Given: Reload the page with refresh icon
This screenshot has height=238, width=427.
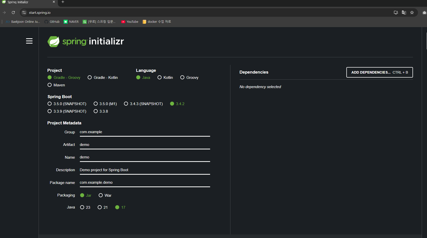Looking at the screenshot, I should tap(13, 13).
